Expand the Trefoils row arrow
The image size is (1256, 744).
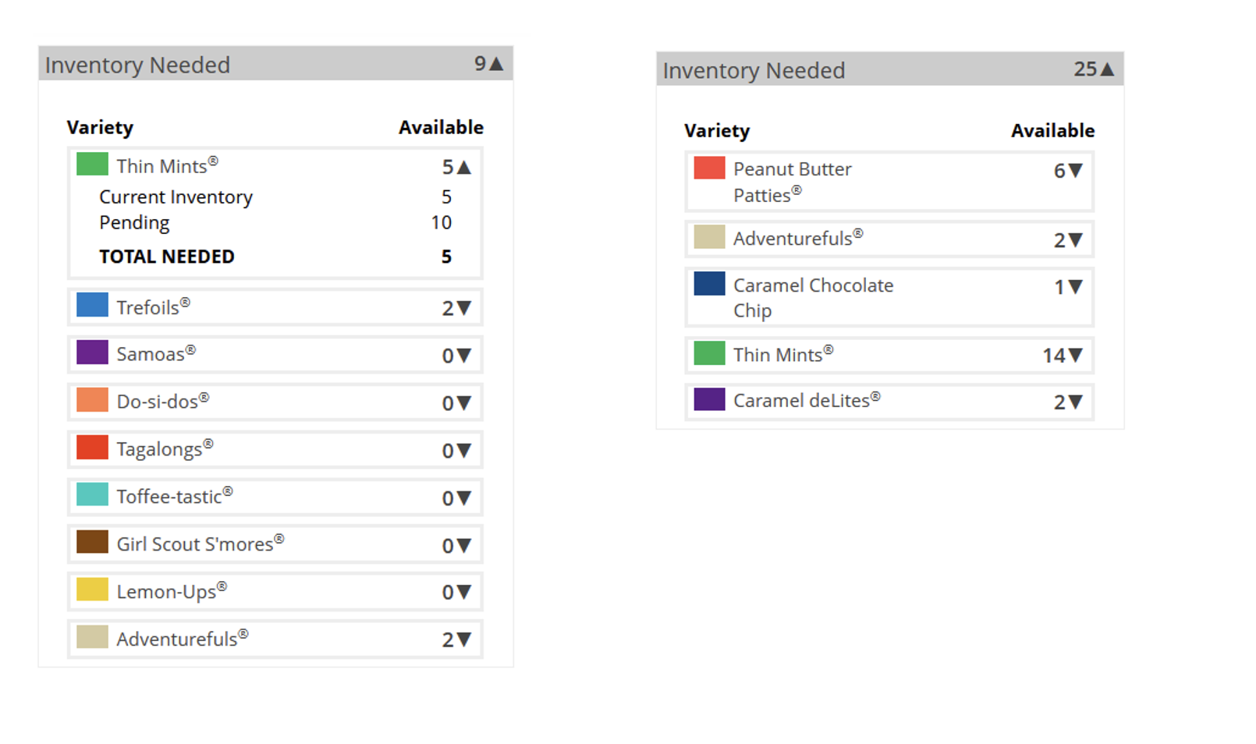pos(464,308)
